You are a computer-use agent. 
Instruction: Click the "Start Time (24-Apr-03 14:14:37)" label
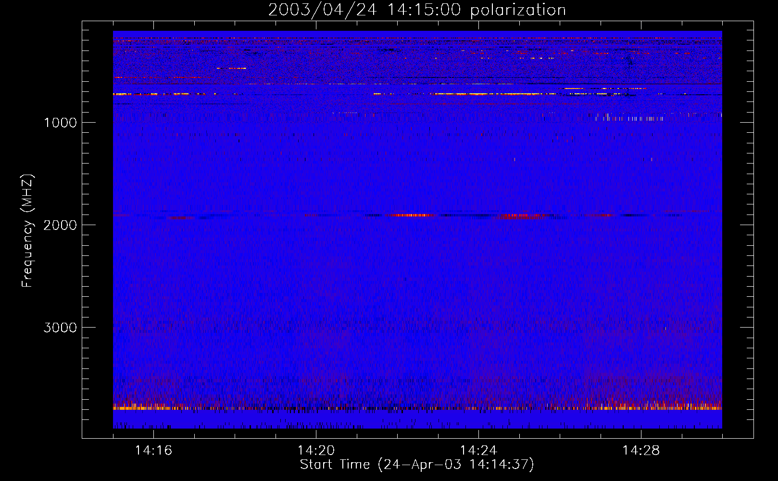pyautogui.click(x=417, y=465)
